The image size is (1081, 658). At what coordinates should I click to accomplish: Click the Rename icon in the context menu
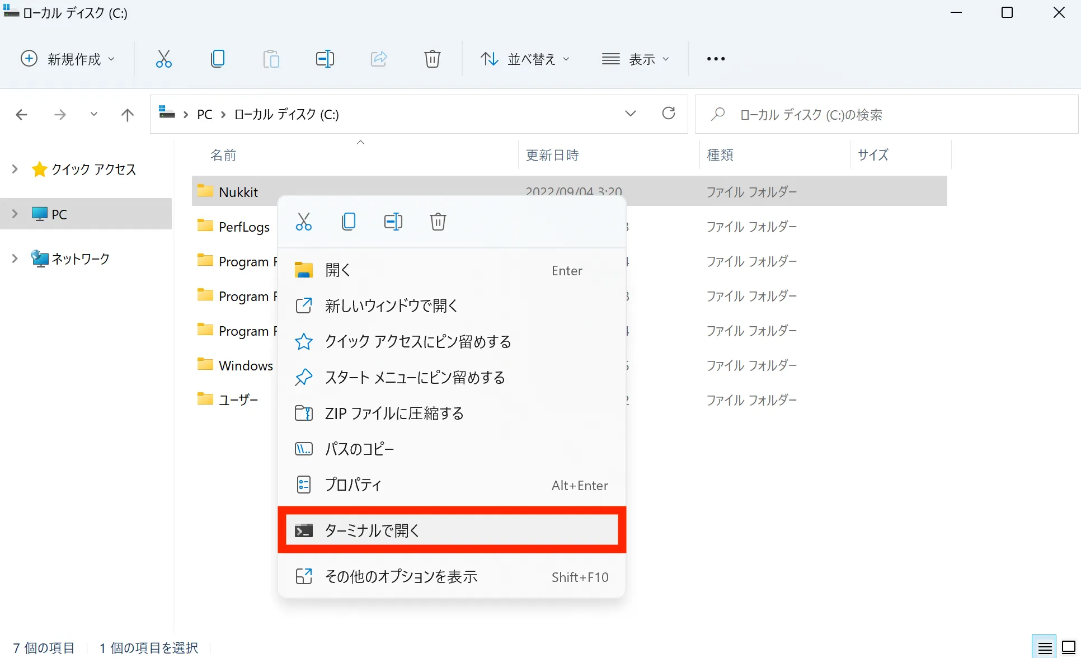click(x=393, y=222)
